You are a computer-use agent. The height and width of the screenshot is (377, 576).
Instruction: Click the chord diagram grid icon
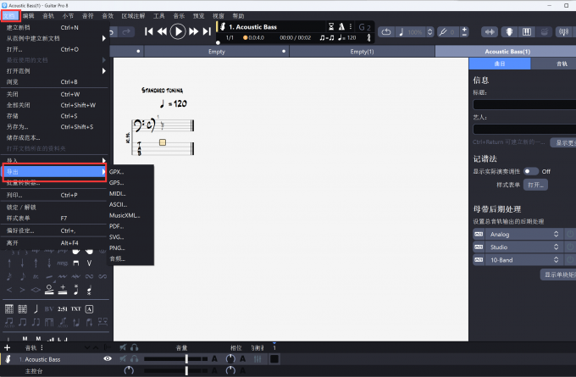tap(10, 308)
